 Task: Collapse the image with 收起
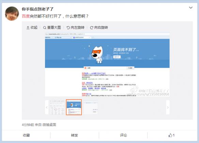coord(32,27)
